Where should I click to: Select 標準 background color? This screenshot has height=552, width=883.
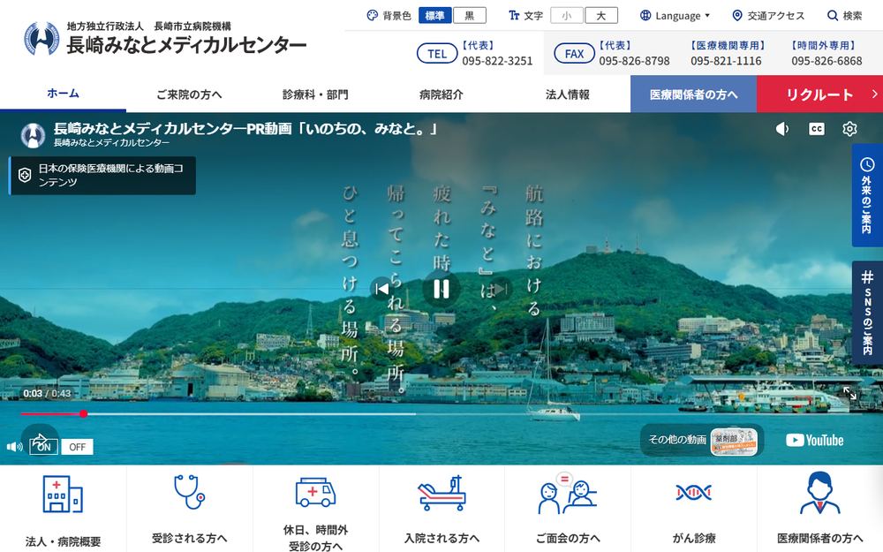tap(434, 16)
